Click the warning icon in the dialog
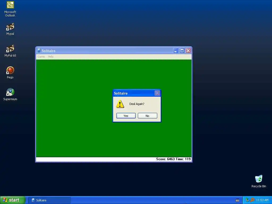The height and width of the screenshot is (204, 272). (x=120, y=104)
